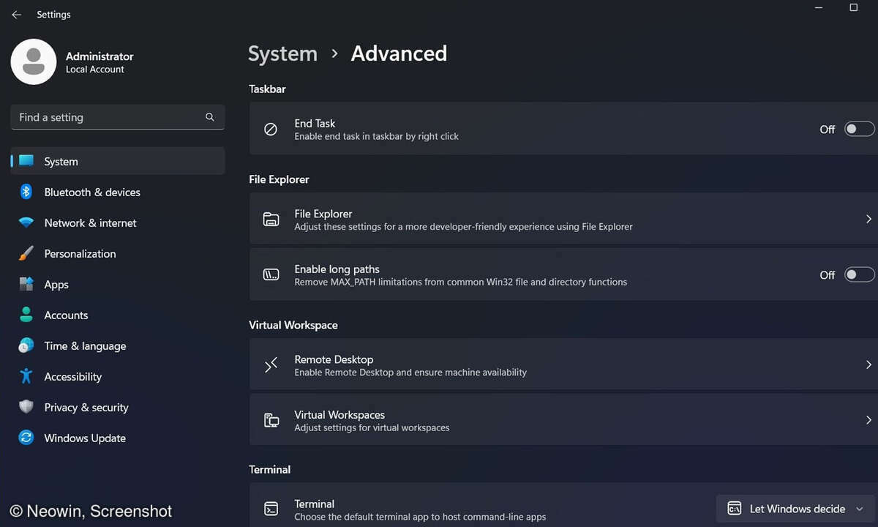Click the End Task prohibited icon
The height and width of the screenshot is (527, 878).
pyautogui.click(x=271, y=130)
